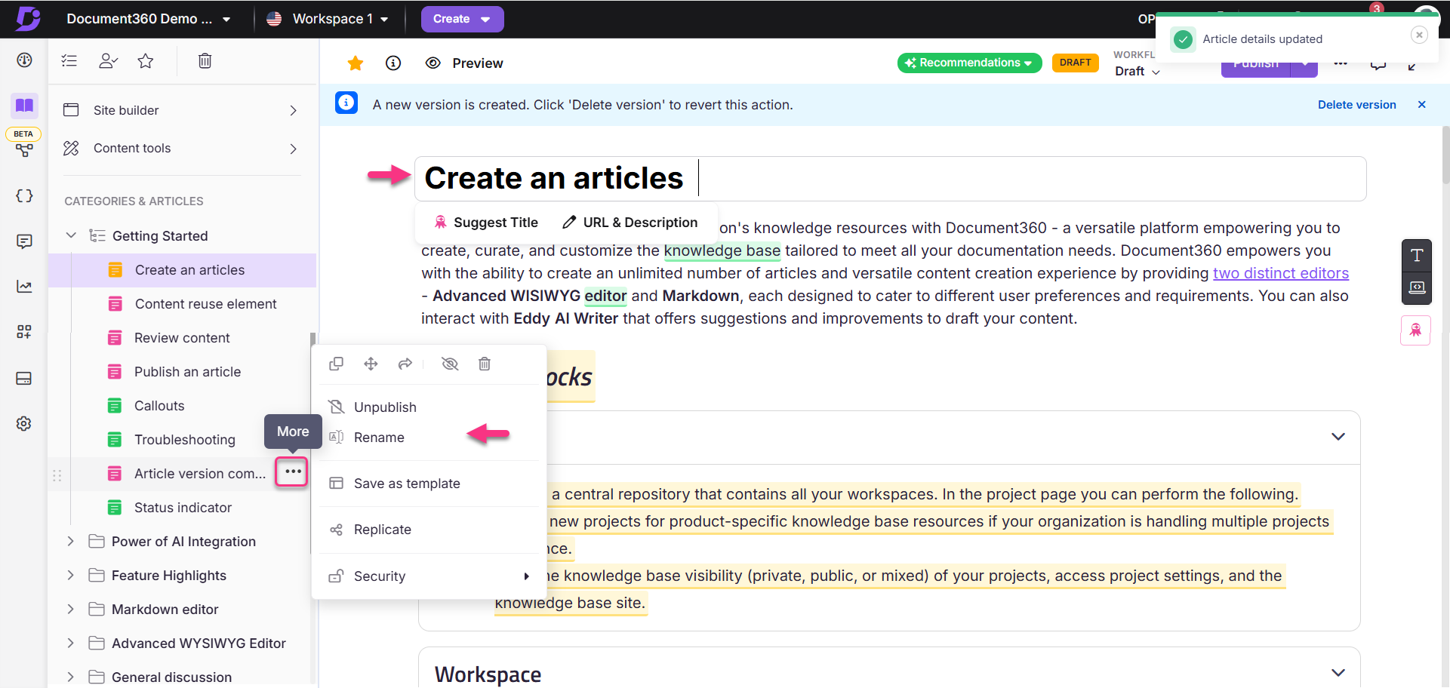Open the BETA knowledge graph icon
1450x688 pixels.
pyautogui.click(x=24, y=150)
